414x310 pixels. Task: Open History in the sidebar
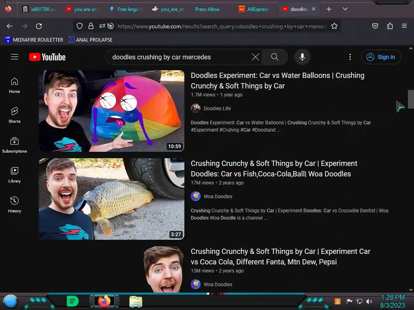pos(15,205)
